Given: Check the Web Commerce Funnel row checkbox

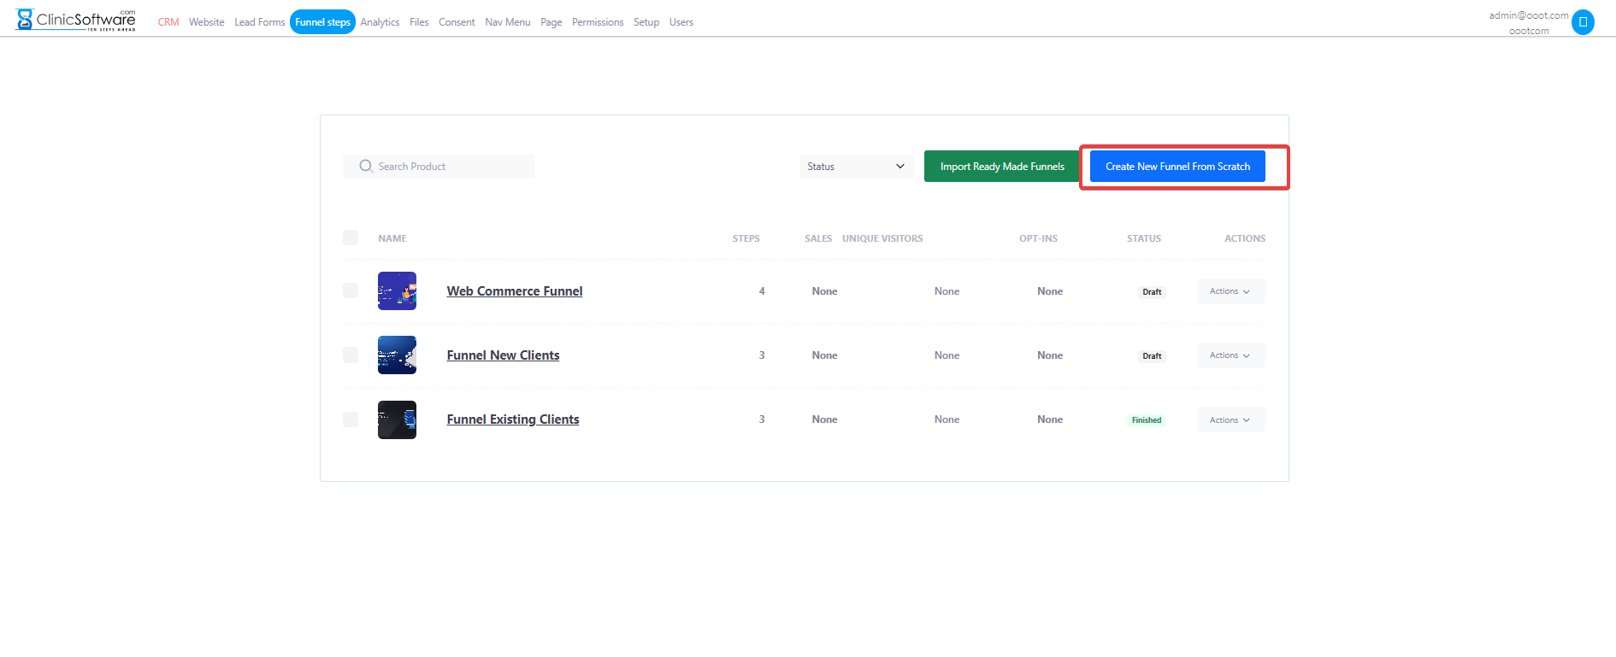Looking at the screenshot, I should point(351,291).
